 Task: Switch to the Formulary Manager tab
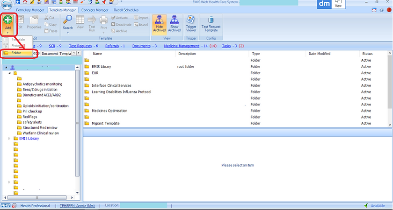[30, 10]
